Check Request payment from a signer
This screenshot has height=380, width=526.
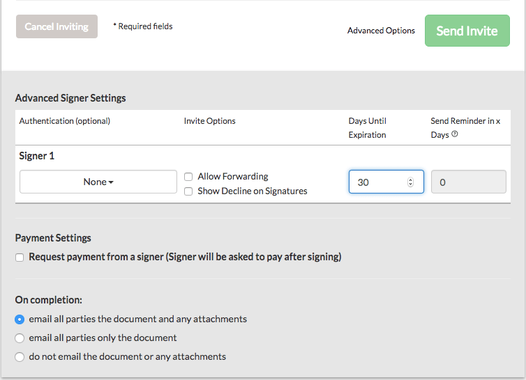tap(20, 258)
